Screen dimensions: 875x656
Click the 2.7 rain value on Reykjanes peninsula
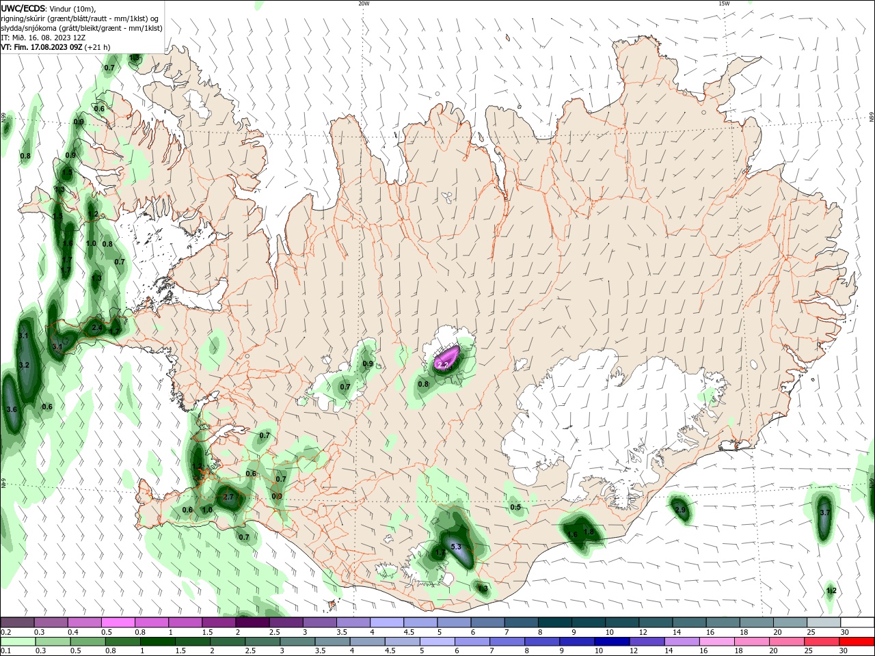click(228, 497)
